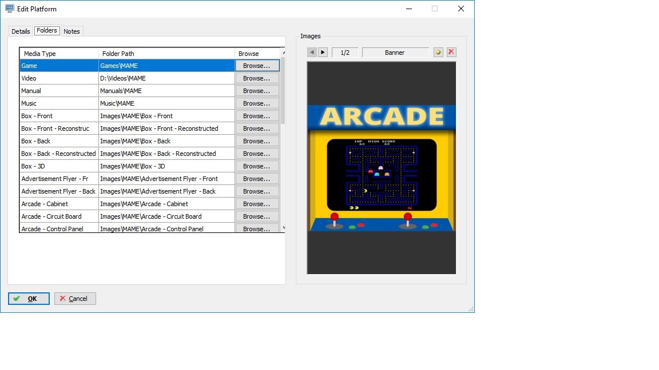Confirm changes with OK button
The height and width of the screenshot is (370, 659).
tap(29, 299)
